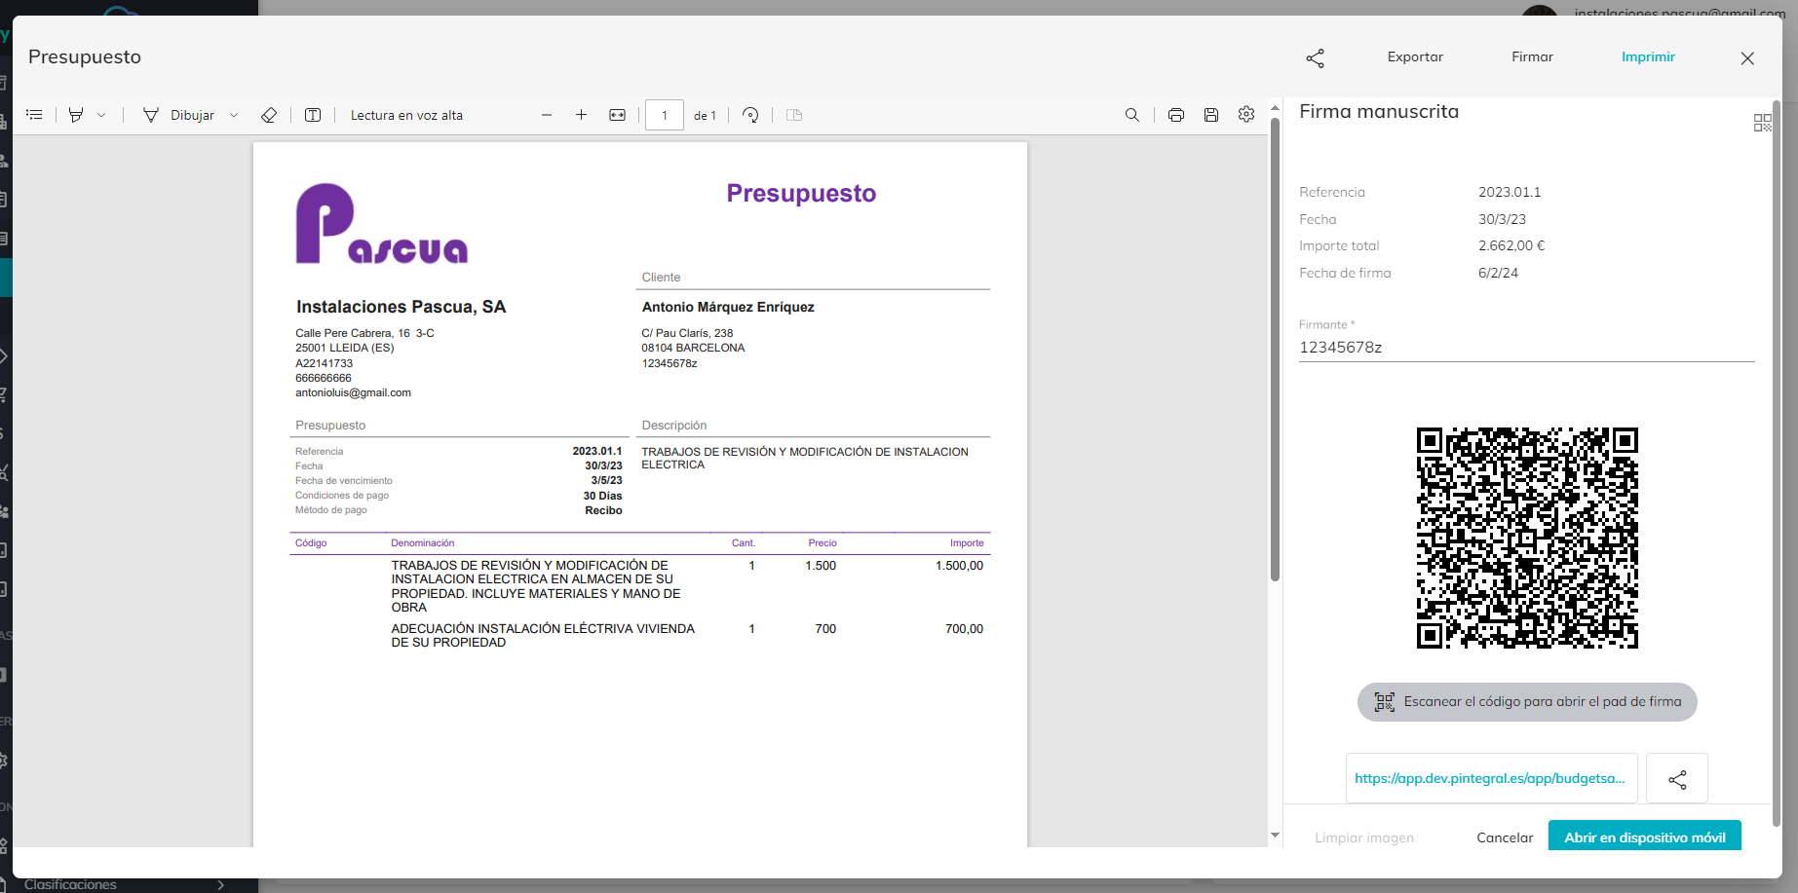The height and width of the screenshot is (893, 1798).
Task: Rotate the document page
Action: (x=750, y=115)
